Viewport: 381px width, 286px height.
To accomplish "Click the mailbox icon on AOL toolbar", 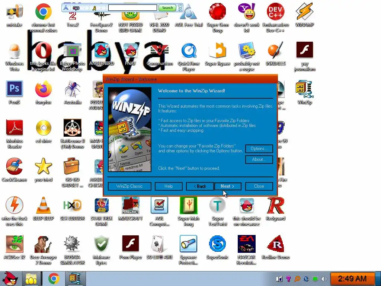I will (76, 8).
